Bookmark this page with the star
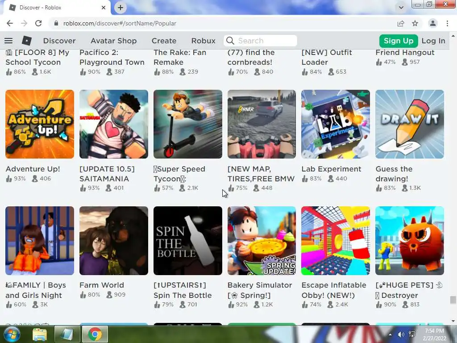Image resolution: width=457 pixels, height=343 pixels. point(415,23)
